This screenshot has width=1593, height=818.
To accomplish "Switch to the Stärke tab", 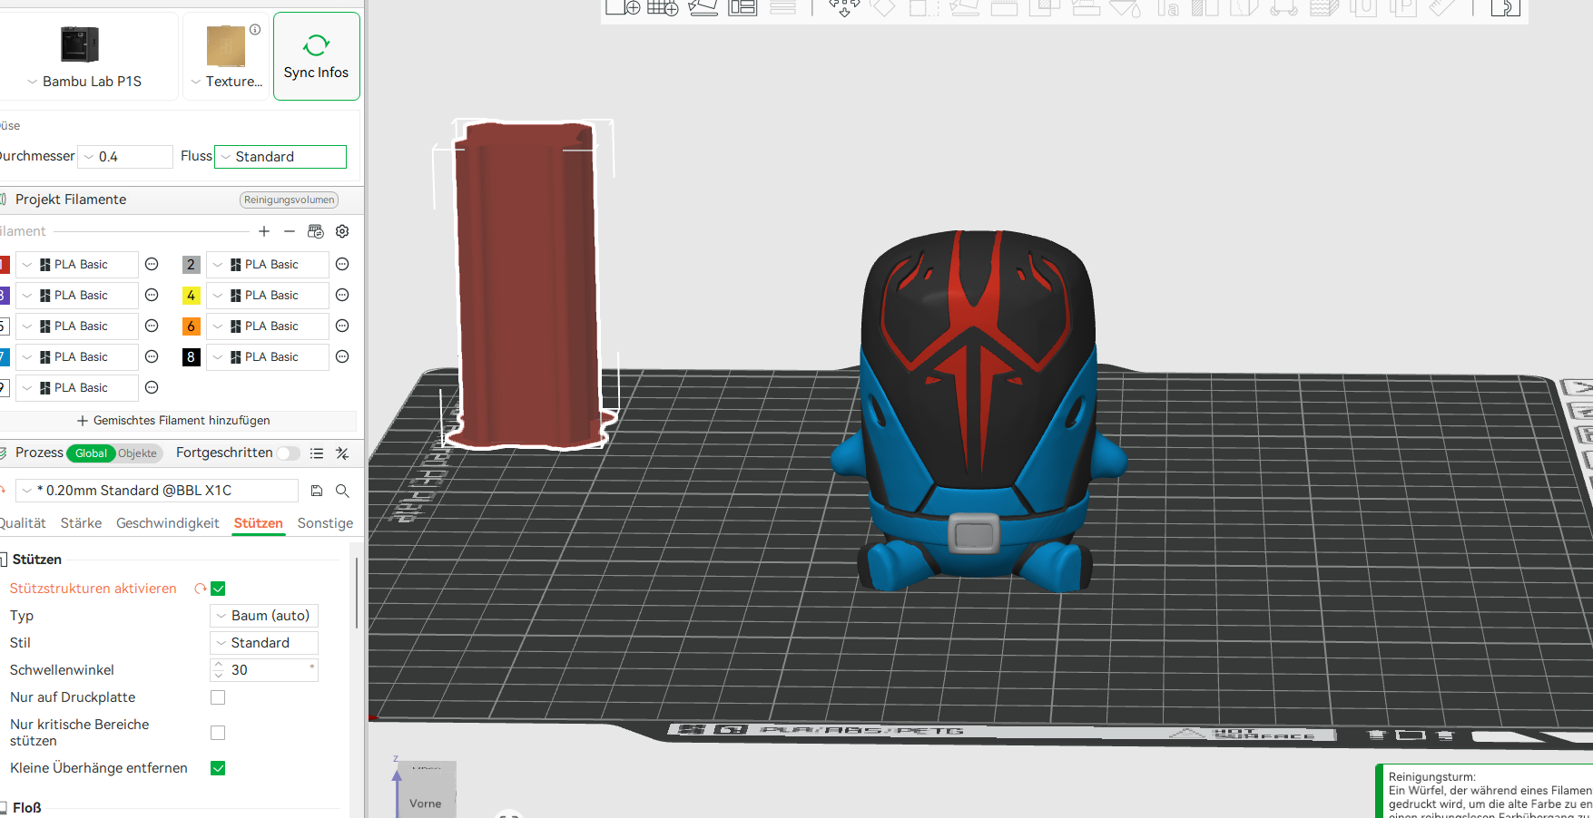I will click(81, 523).
